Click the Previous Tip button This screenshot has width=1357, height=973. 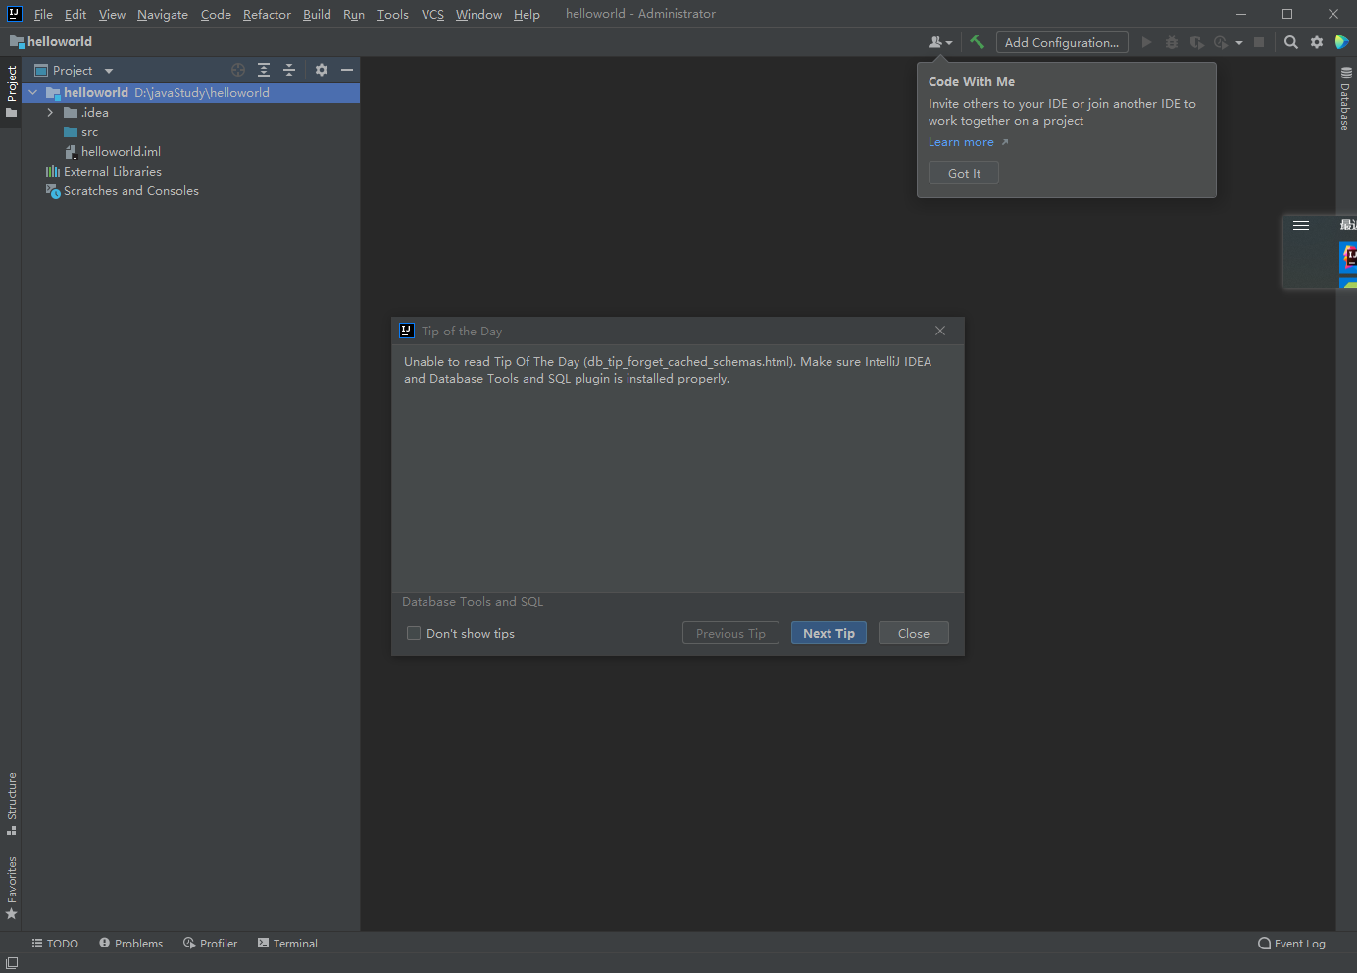[730, 633]
